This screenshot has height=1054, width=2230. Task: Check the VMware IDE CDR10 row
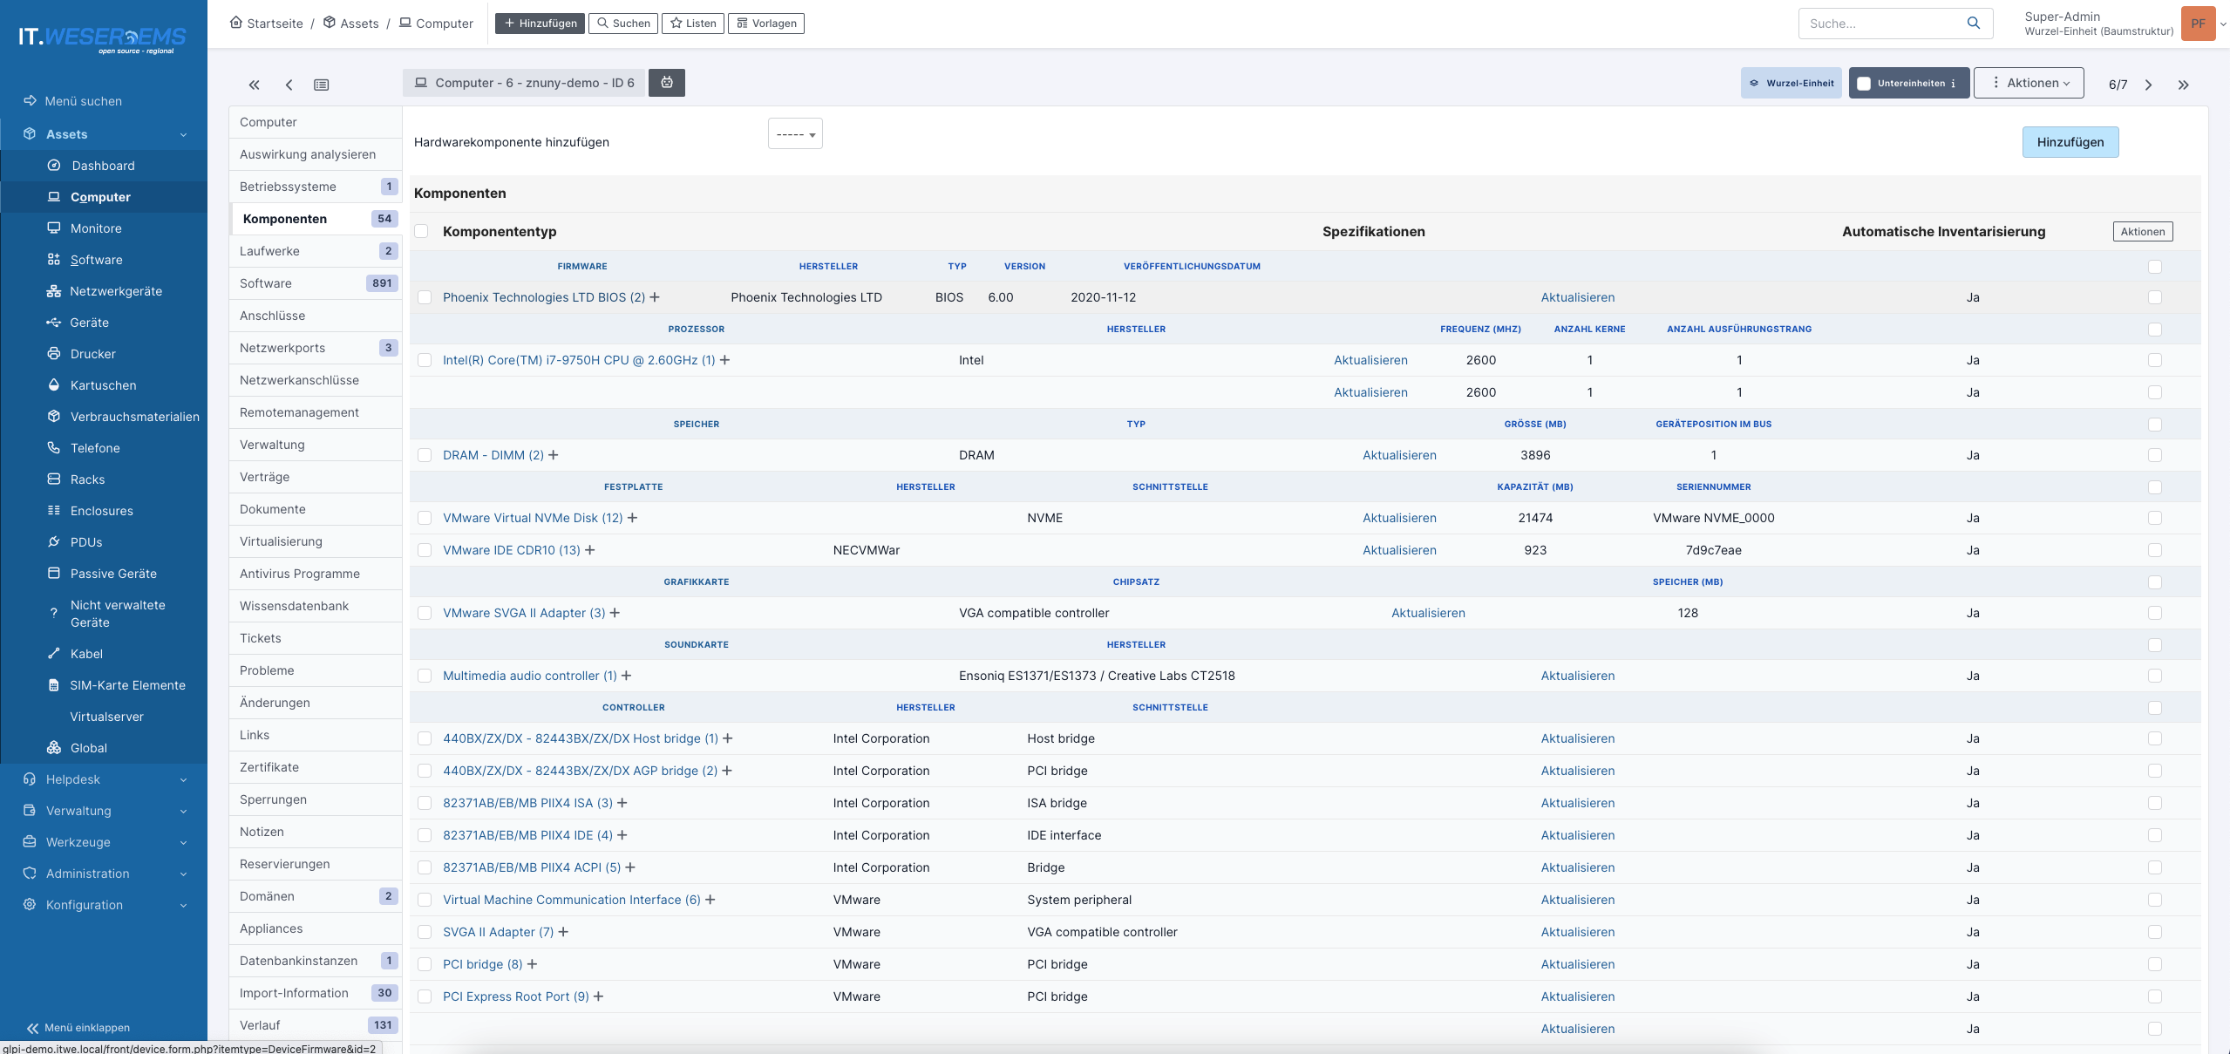[x=425, y=550]
